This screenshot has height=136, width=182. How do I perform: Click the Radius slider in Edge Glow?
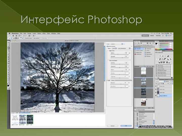click(120, 54)
